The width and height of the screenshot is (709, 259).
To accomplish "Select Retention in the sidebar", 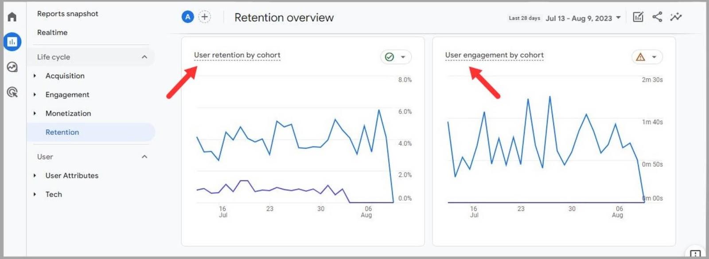I will coord(62,132).
